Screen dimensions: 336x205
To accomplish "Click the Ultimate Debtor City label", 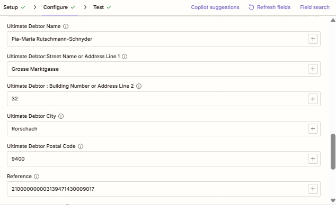I will click(31, 116).
